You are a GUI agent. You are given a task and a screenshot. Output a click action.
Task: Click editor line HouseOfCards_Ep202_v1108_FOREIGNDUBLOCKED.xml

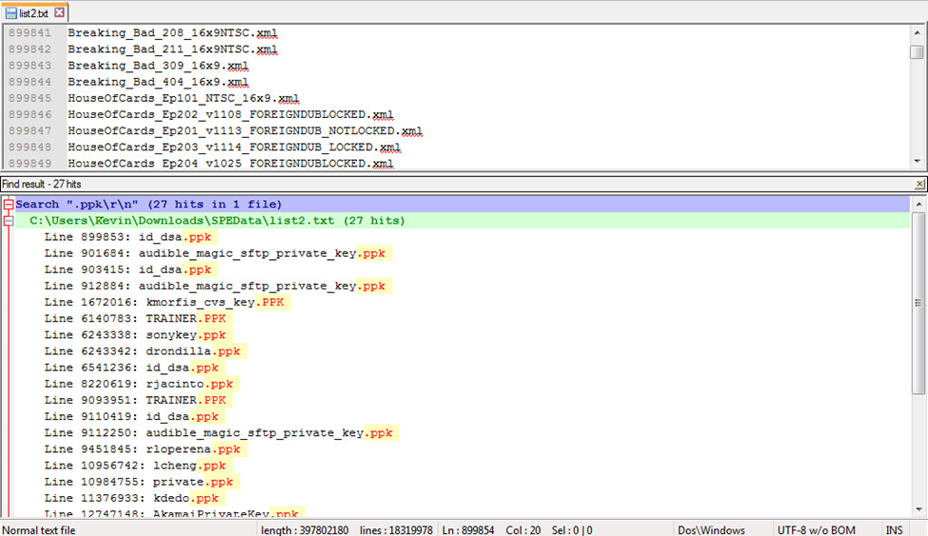coord(231,114)
